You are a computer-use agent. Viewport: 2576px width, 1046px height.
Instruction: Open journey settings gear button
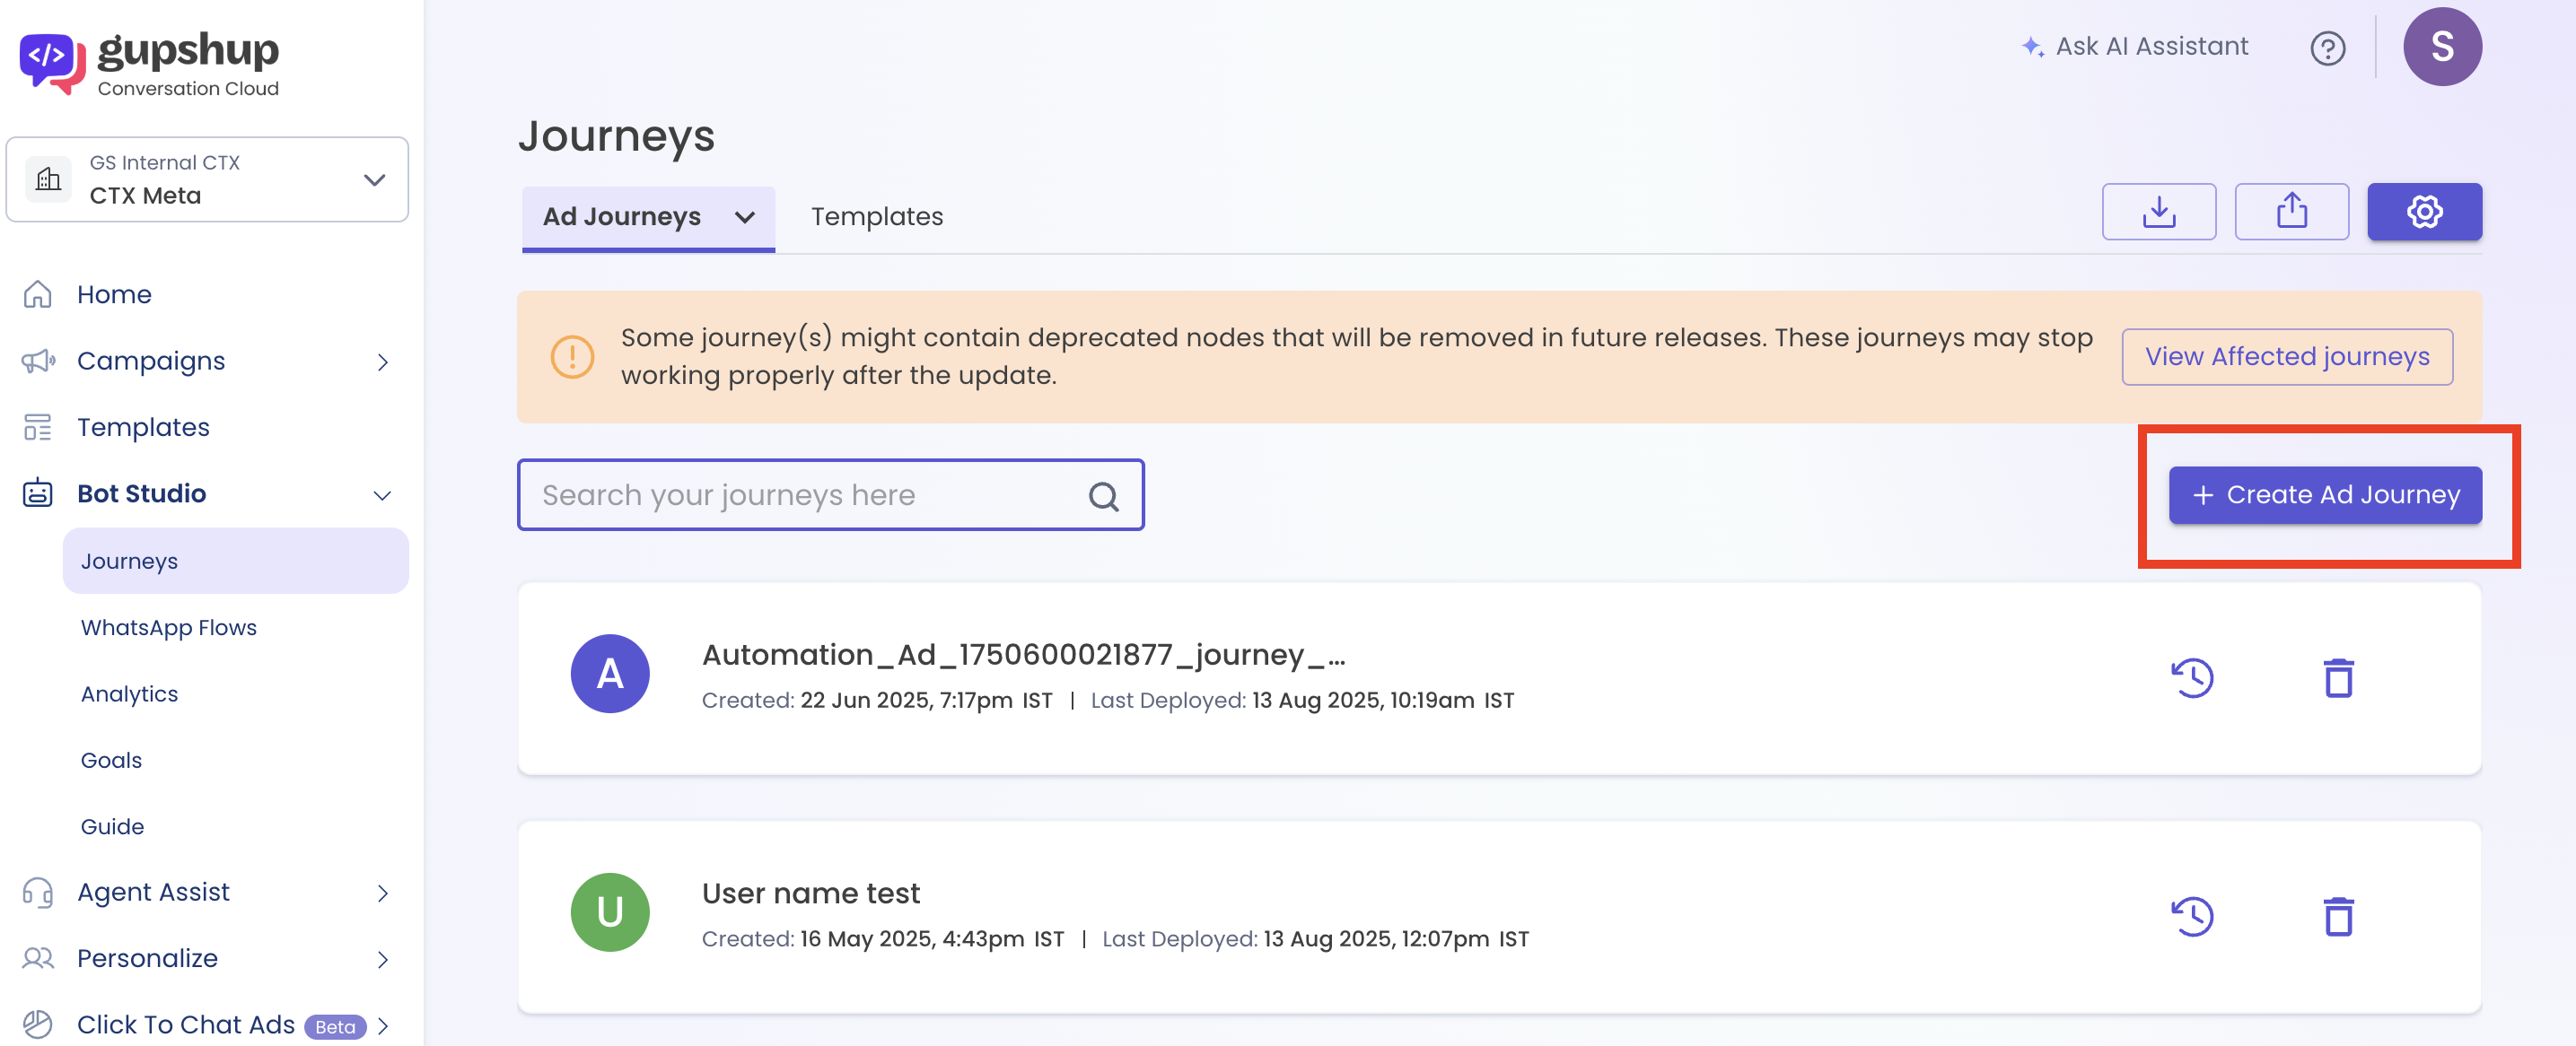pos(2424,212)
